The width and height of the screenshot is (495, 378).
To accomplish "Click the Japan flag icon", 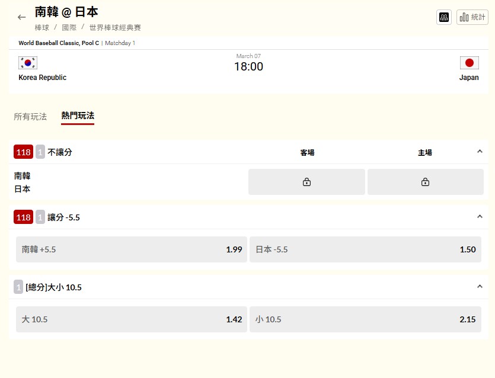I will click(470, 62).
